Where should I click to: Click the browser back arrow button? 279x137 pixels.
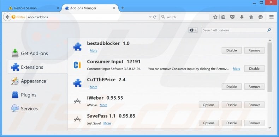[7, 17]
